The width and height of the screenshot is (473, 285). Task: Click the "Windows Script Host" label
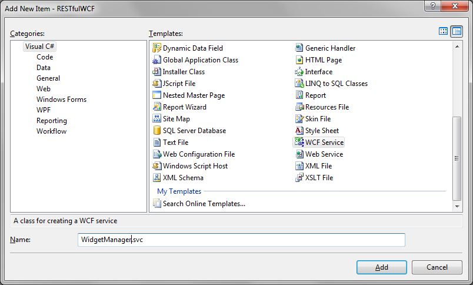pos(195,165)
